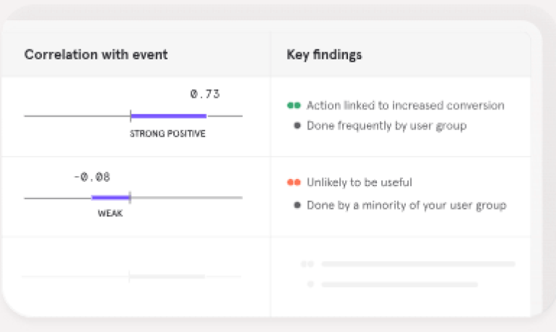Click the zero tick on weak correlation bar
Viewport: 556px width, 332px height.
[x=129, y=197]
